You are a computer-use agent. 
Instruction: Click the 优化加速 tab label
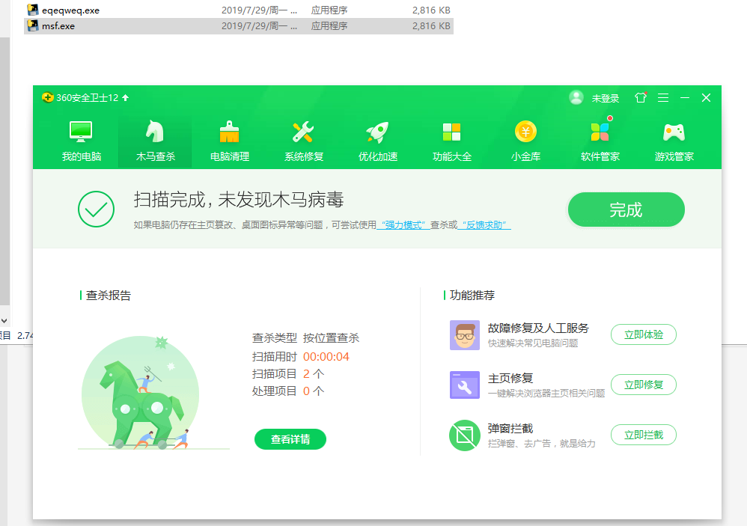click(x=378, y=156)
